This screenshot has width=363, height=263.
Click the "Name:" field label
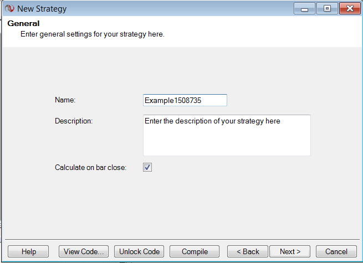[65, 100]
